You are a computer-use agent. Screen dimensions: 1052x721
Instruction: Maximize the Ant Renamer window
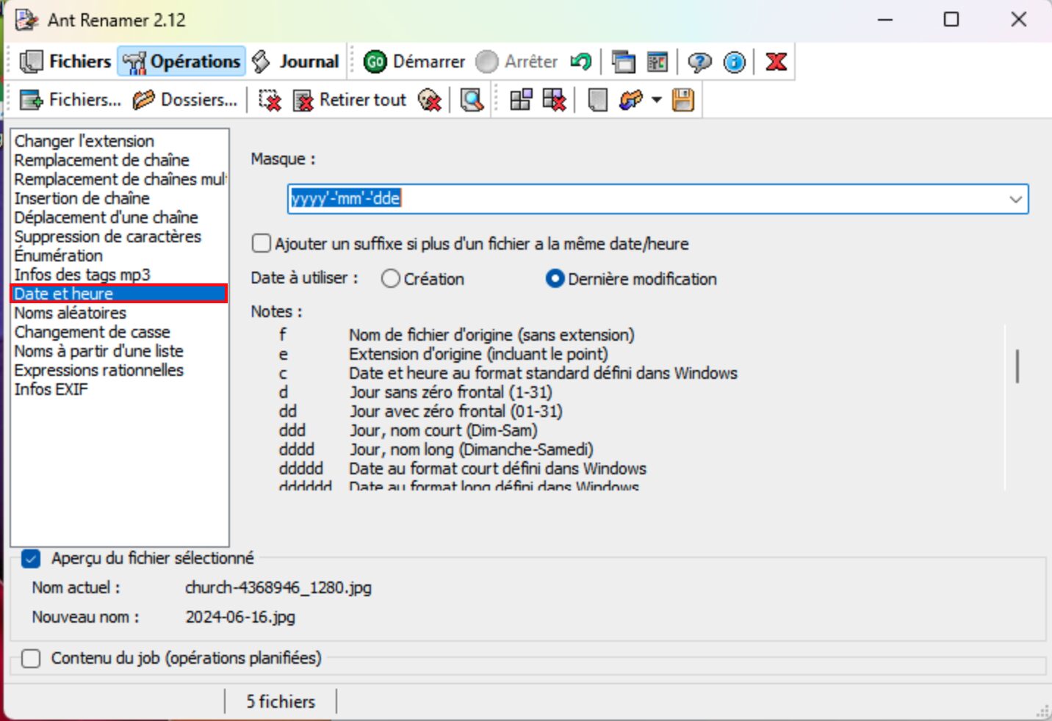tap(951, 20)
